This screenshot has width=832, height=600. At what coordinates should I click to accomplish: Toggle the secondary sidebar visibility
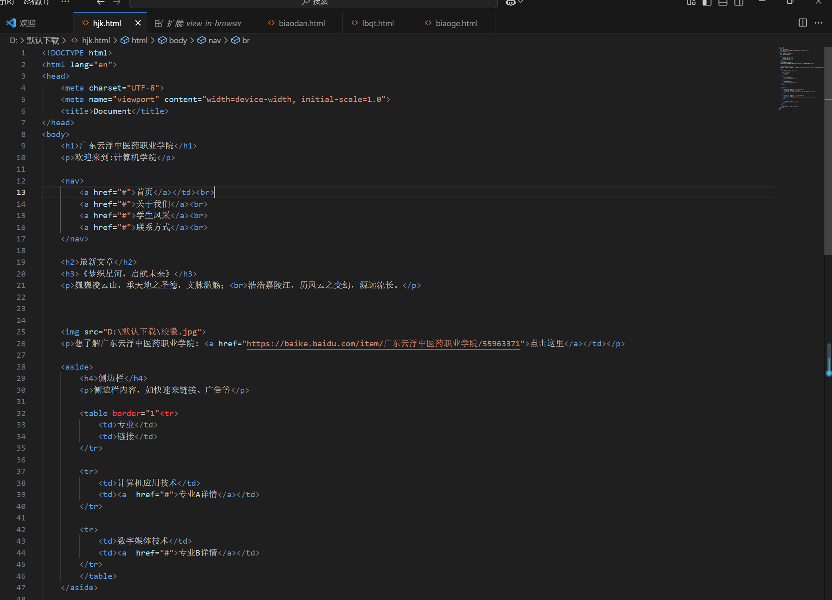tap(739, 2)
